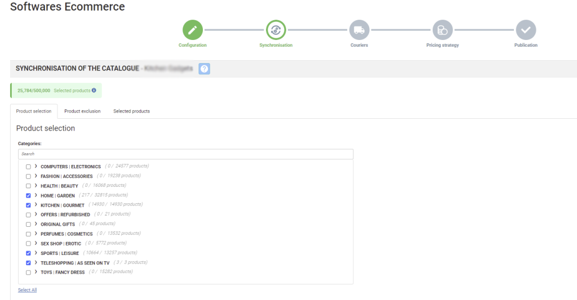Viewport: 577px width, 300px height.
Task: Switch to the Product exclusion tab
Action: [x=82, y=111]
